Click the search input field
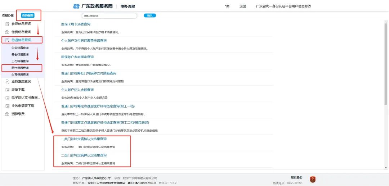The width and height of the screenshot is (389, 186). click(x=109, y=16)
